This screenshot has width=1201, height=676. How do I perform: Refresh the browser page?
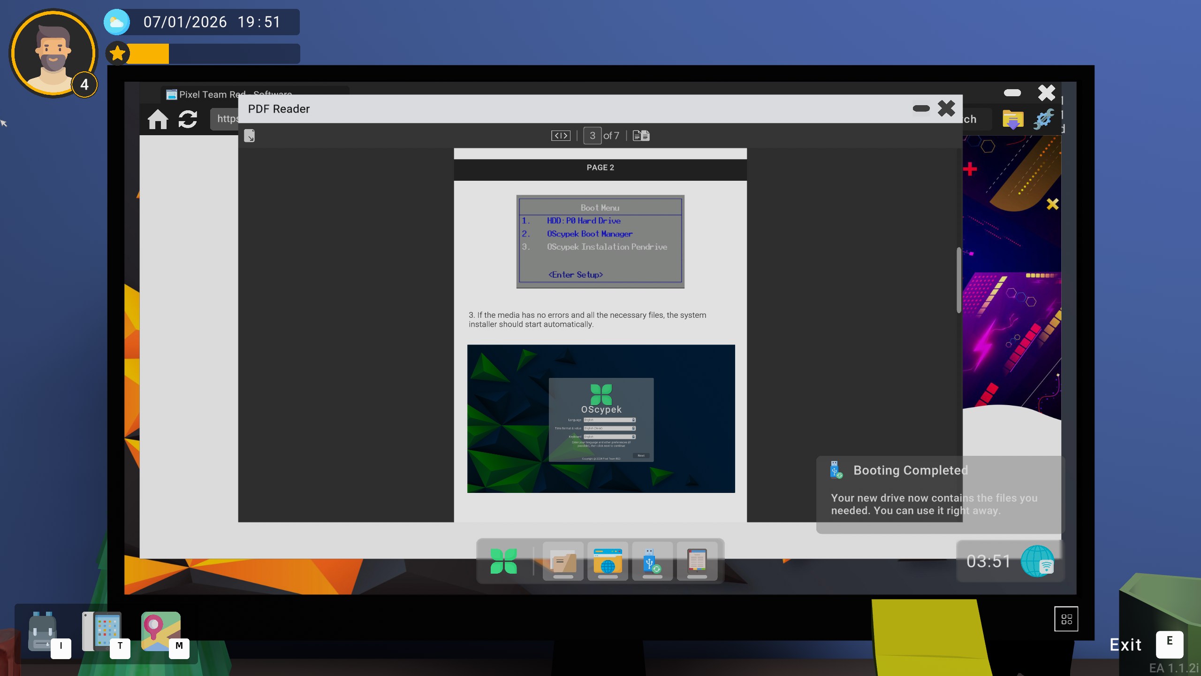click(188, 119)
